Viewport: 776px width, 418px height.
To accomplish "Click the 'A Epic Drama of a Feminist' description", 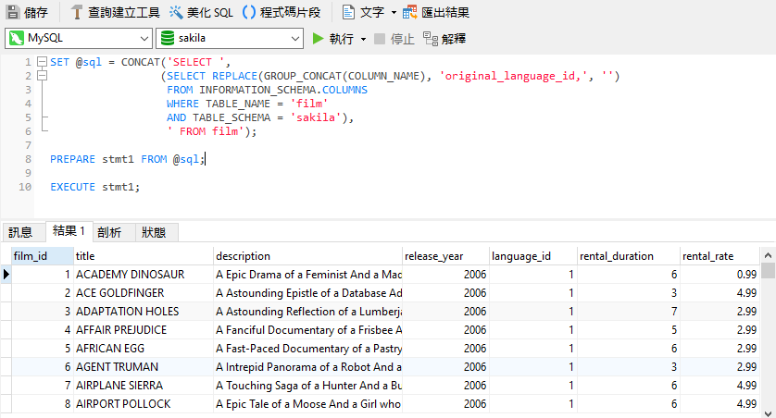I will 307,275.
